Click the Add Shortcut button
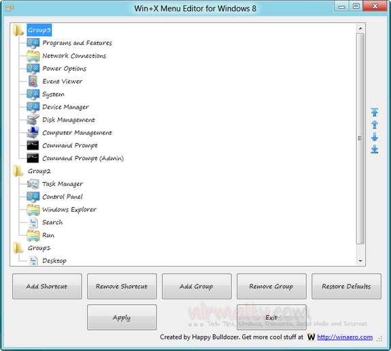 click(x=47, y=287)
